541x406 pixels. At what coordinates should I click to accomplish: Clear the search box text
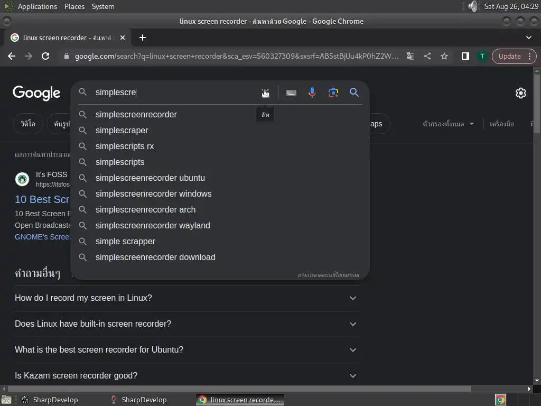[265, 93]
